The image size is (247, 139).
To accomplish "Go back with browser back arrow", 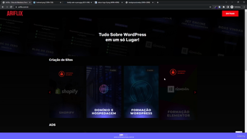I will [3, 7].
